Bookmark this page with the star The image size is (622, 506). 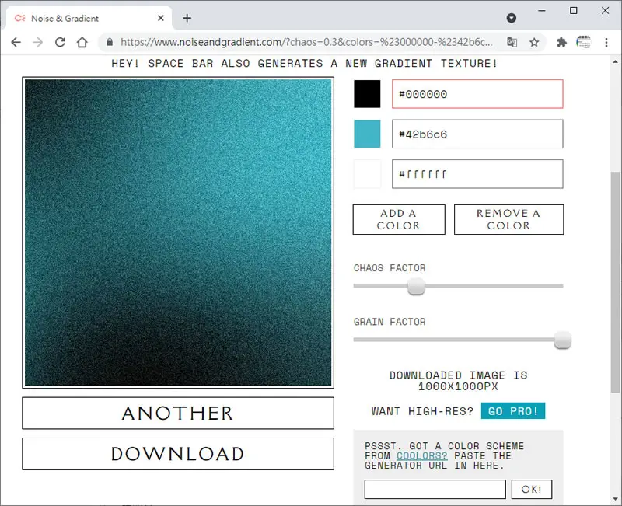pos(534,42)
